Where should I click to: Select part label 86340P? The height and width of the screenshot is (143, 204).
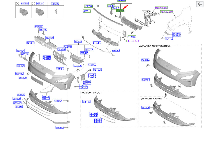coord(78,41)
